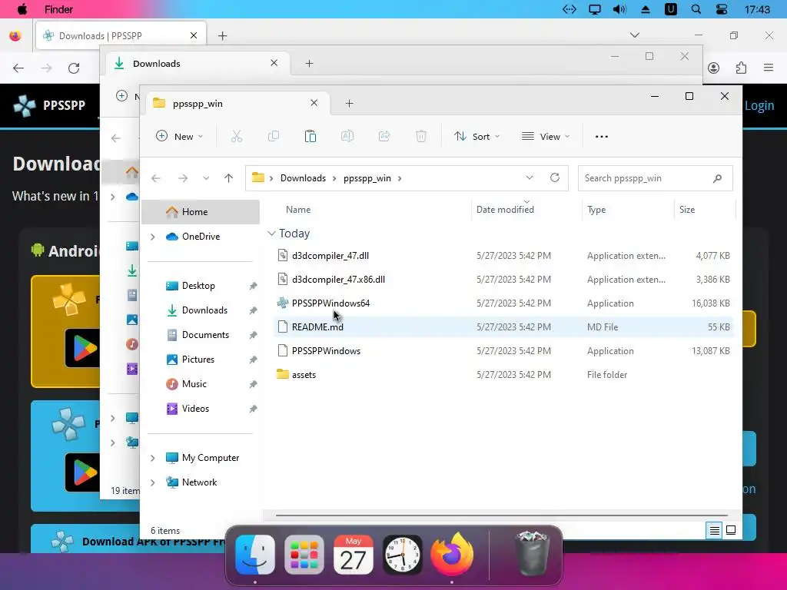Open the Apple menu
This screenshot has height=590, width=787.
click(22, 9)
